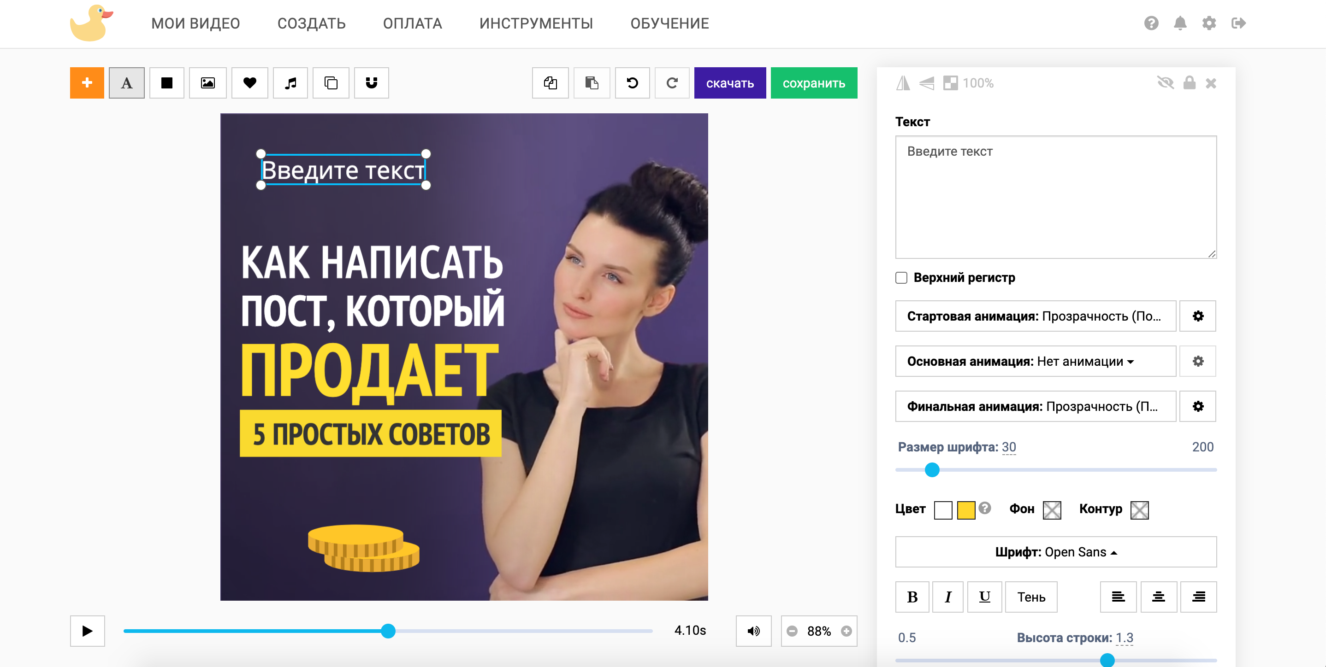Mute the video sound
This screenshot has height=667, width=1326.
click(753, 631)
